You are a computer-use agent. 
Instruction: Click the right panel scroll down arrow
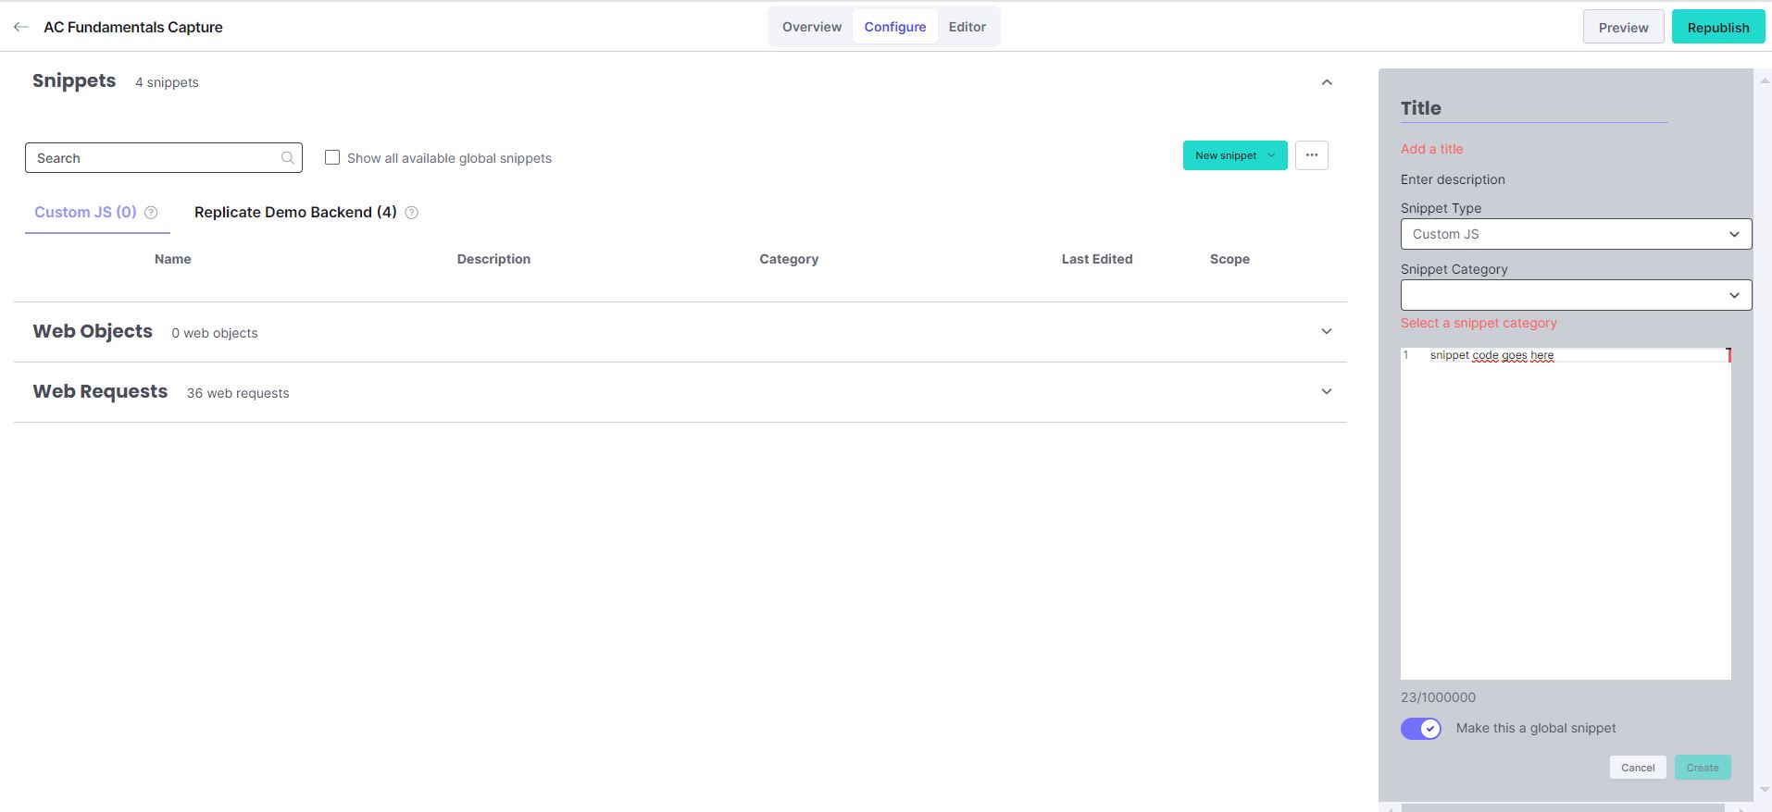point(1765,791)
